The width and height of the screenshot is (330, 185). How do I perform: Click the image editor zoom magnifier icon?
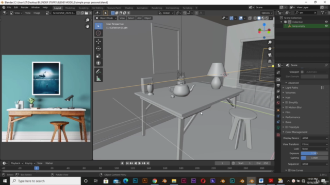(87, 20)
